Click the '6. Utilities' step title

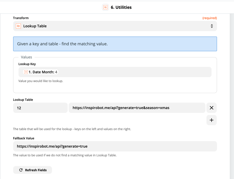(x=121, y=7)
